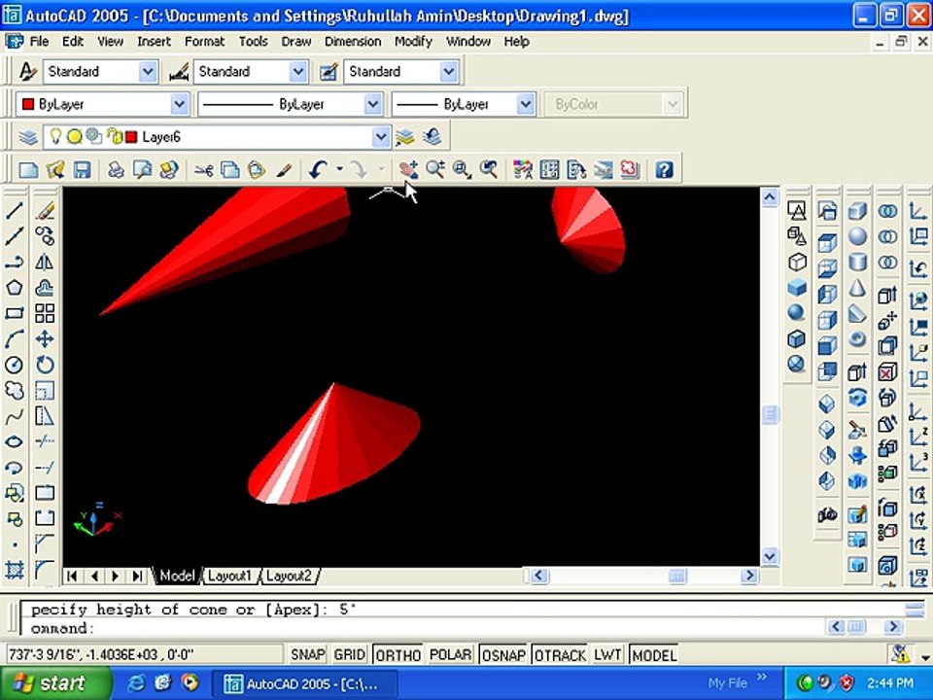Switch to the Layout1 tab
Viewport: 933px width, 700px height.
click(x=229, y=577)
